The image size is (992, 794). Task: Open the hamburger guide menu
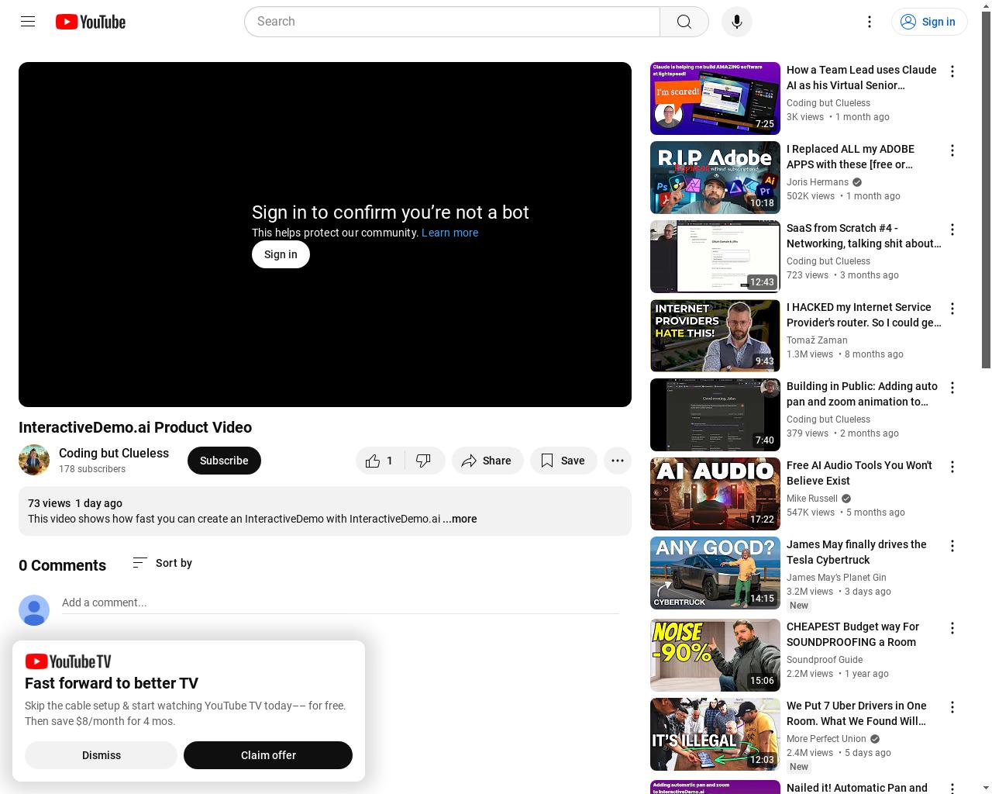point(28,22)
